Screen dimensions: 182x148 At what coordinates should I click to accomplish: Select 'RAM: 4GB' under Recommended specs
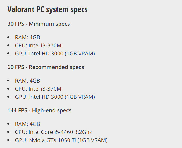[27, 81]
